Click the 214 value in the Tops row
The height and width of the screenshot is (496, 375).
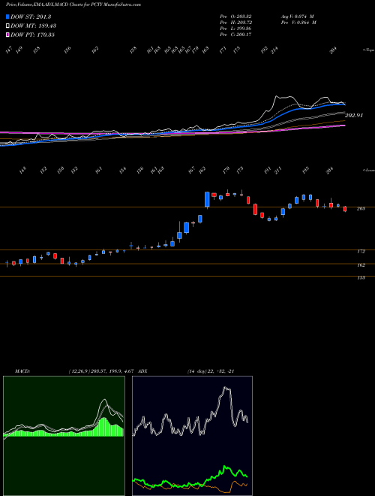[274, 50]
